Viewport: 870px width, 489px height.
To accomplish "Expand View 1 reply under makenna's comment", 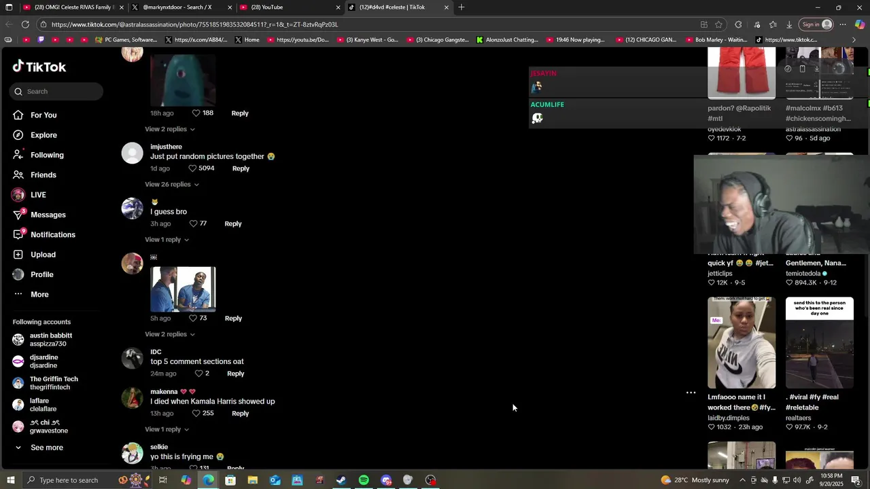I will coord(167,429).
